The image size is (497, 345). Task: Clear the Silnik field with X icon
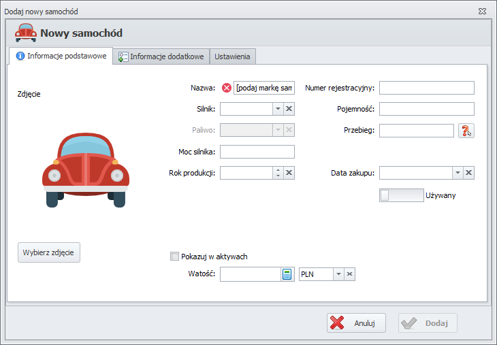click(289, 109)
